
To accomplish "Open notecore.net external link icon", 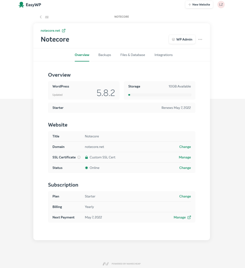I will [64, 31].
